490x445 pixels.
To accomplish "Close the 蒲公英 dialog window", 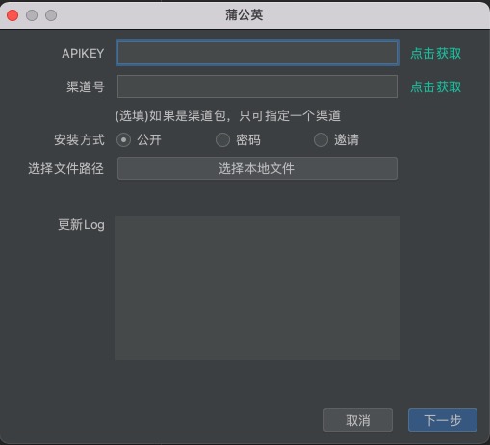I will tap(13, 15).
